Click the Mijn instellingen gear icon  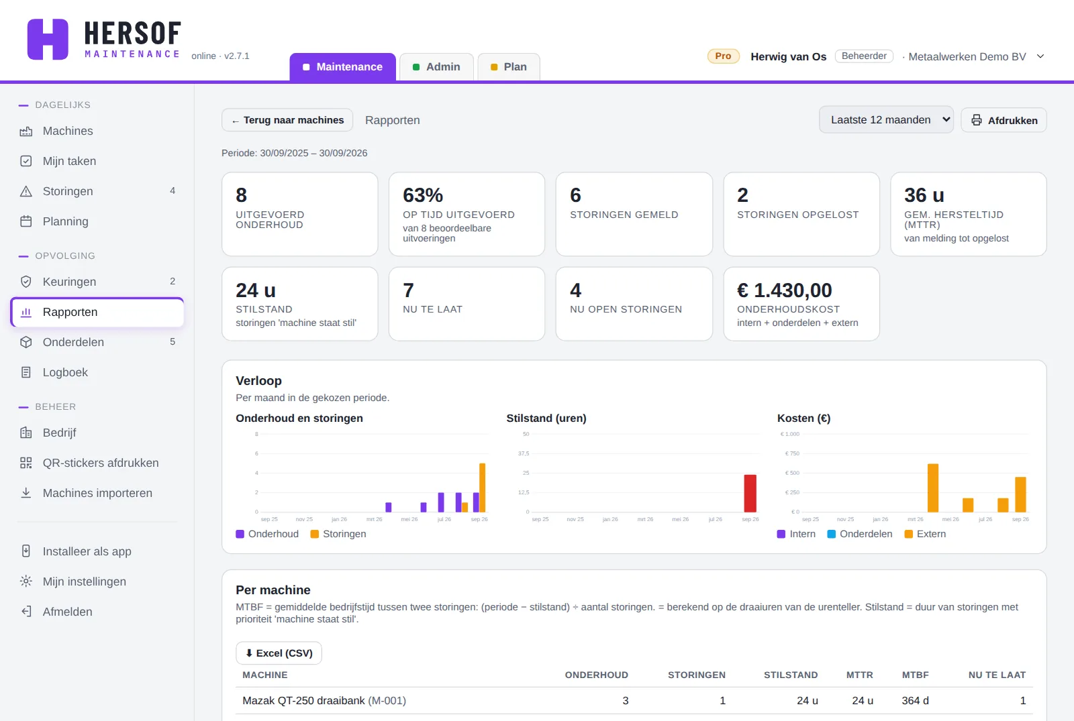coord(26,582)
